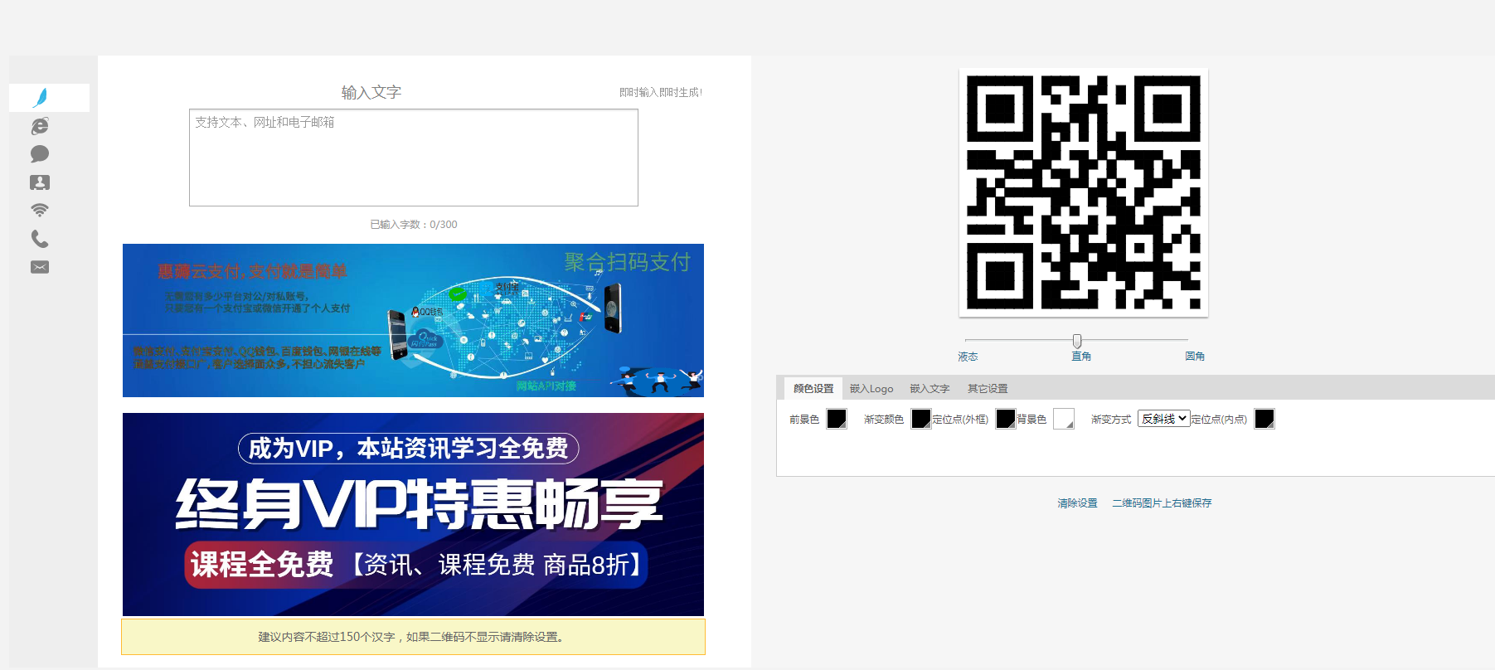
Task: Go to the 其它设置 tab
Action: click(988, 389)
